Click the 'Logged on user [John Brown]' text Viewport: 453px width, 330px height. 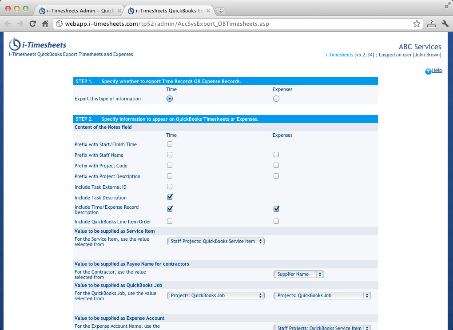tap(410, 55)
